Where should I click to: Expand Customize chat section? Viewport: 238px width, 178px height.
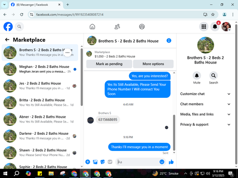pyautogui.click(x=205, y=94)
